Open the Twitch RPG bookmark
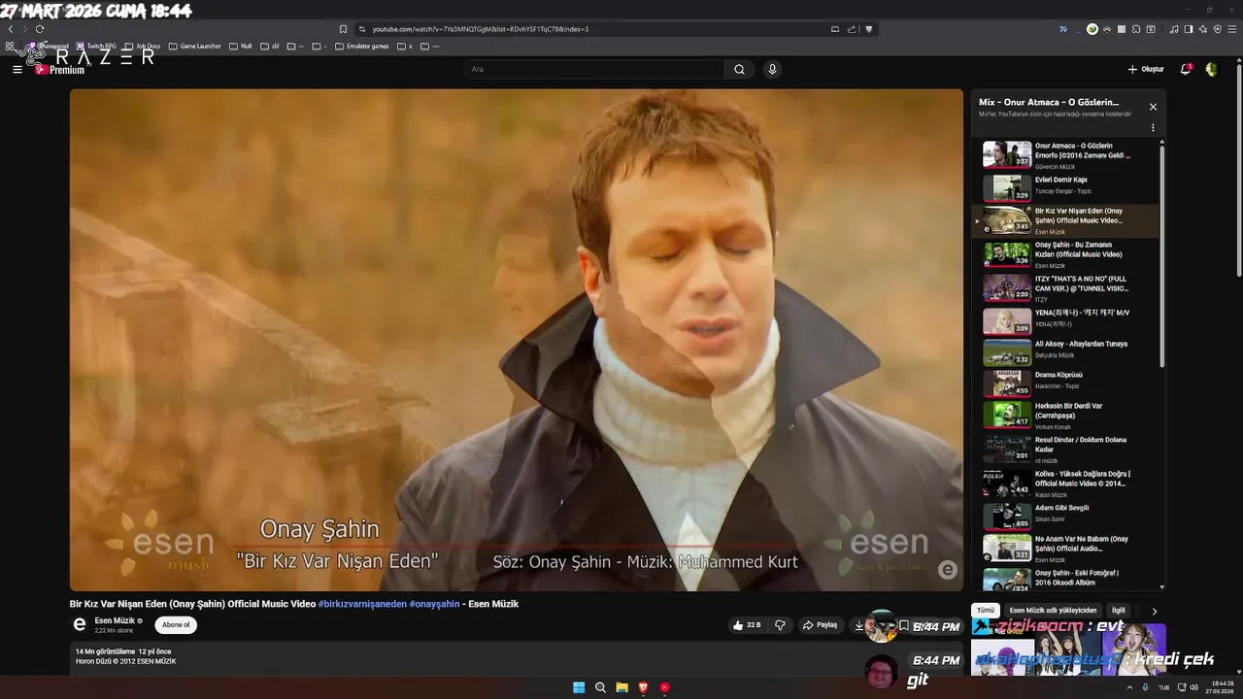 96,46
